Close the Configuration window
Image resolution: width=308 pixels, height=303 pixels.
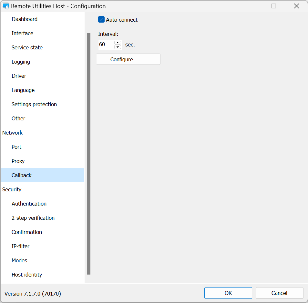coord(296,6)
